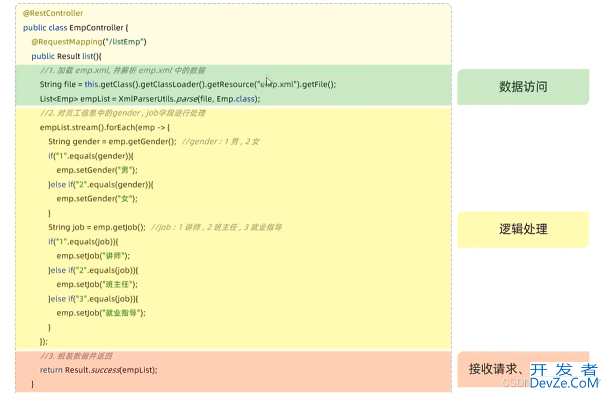
Task: Click the comment '//1. 加载 emp.xml' line
Action: 123,71
